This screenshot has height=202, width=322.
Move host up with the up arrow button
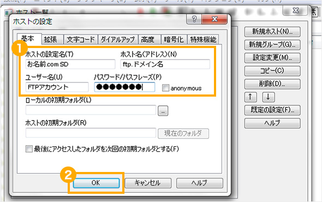pyautogui.click(x=251, y=97)
